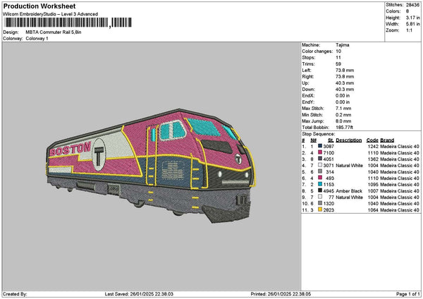The image size is (423, 299).
Task: Click the 'Page 1 of 1' footer text
Action: coord(408,294)
